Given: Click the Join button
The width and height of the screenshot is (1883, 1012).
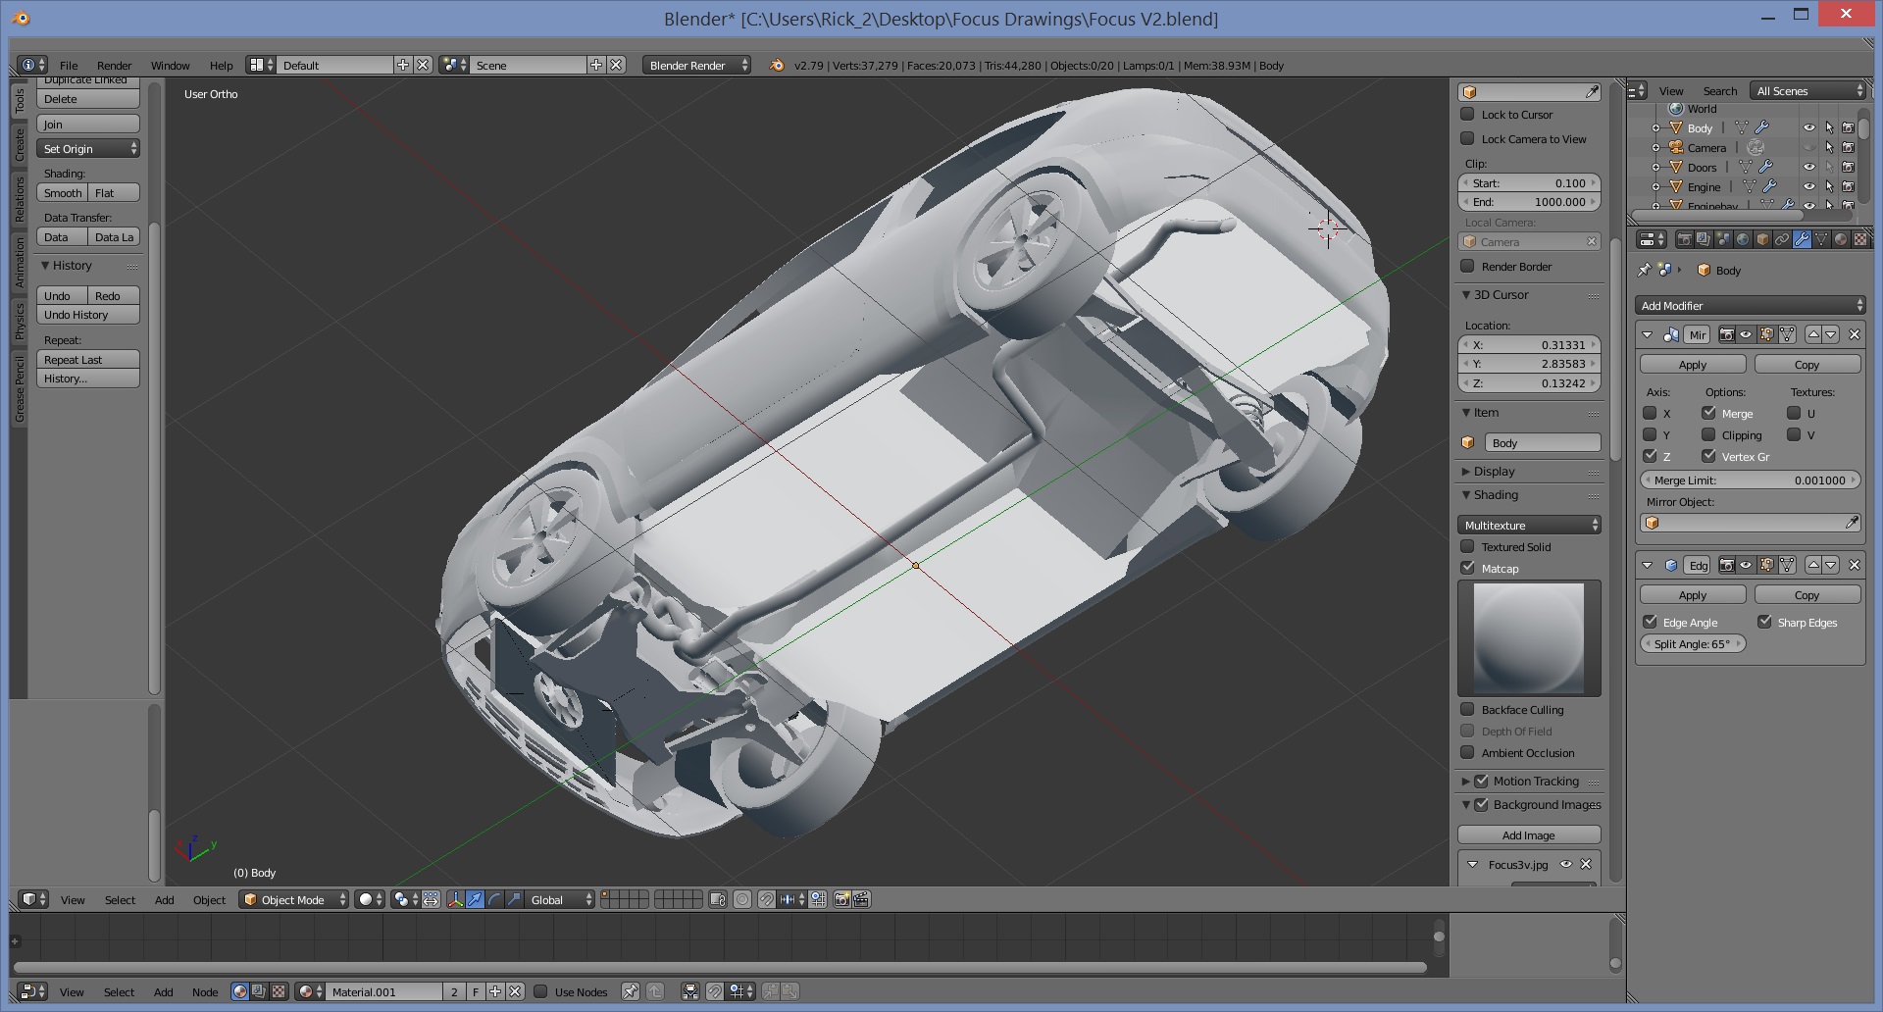Looking at the screenshot, I should [88, 124].
